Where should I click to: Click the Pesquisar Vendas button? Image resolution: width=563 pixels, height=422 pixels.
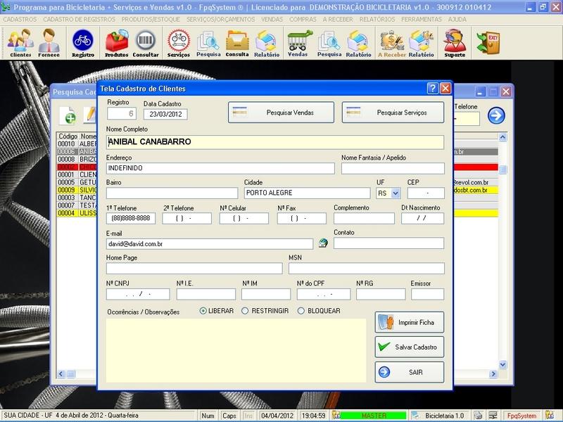tap(279, 112)
